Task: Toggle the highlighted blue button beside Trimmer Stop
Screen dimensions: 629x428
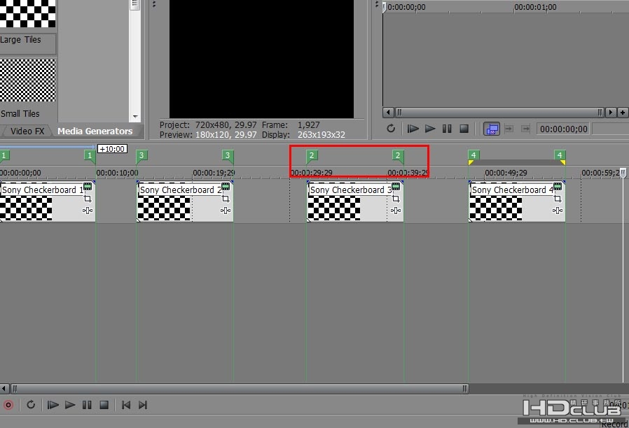Action: coord(492,129)
